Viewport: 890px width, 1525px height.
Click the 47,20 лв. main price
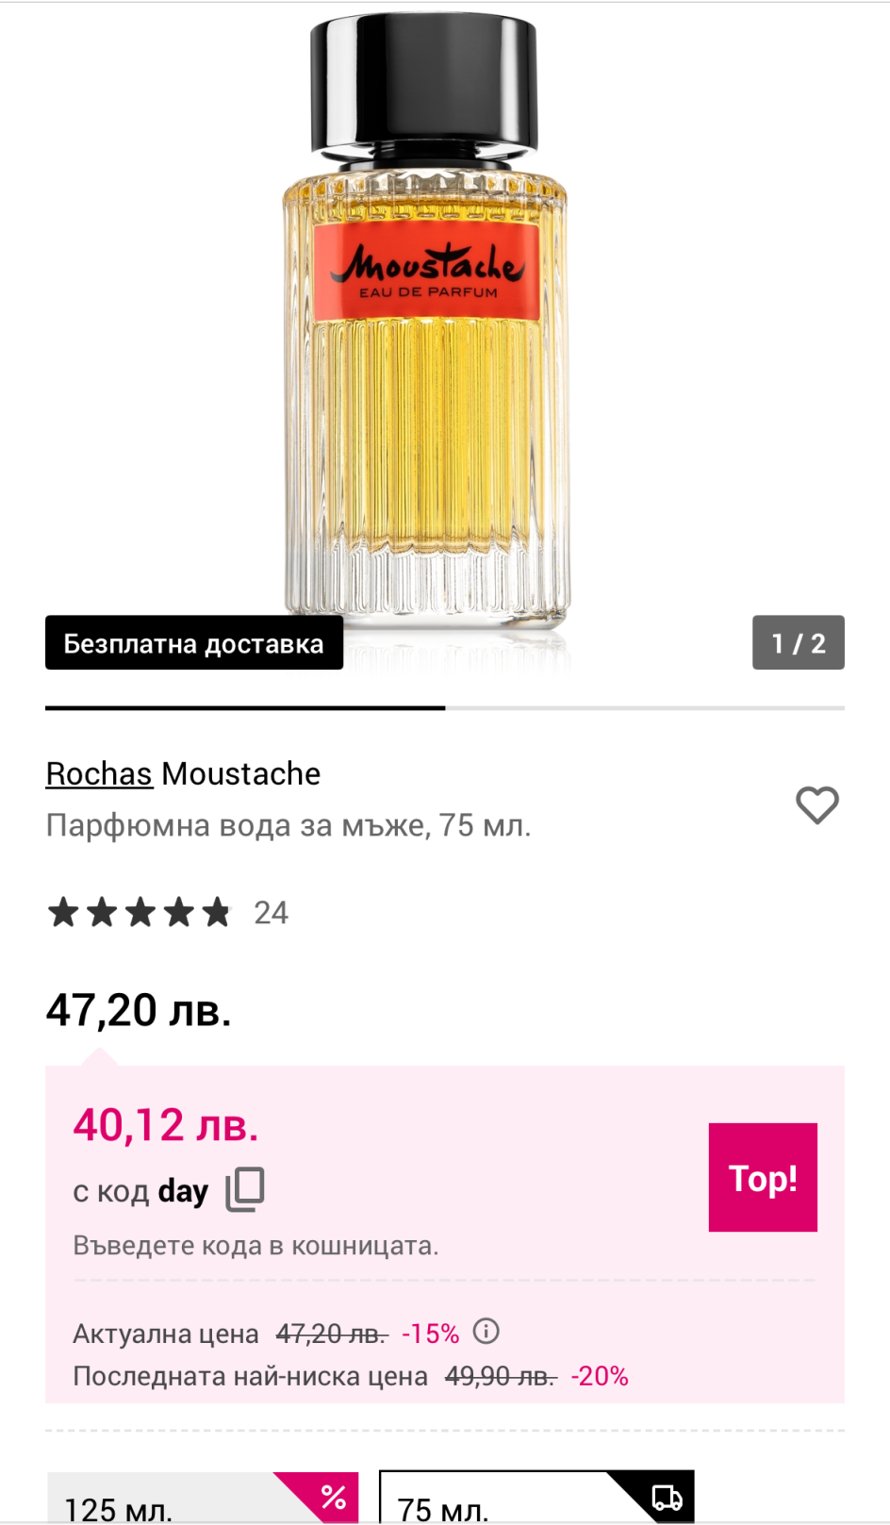pyautogui.click(x=139, y=1010)
